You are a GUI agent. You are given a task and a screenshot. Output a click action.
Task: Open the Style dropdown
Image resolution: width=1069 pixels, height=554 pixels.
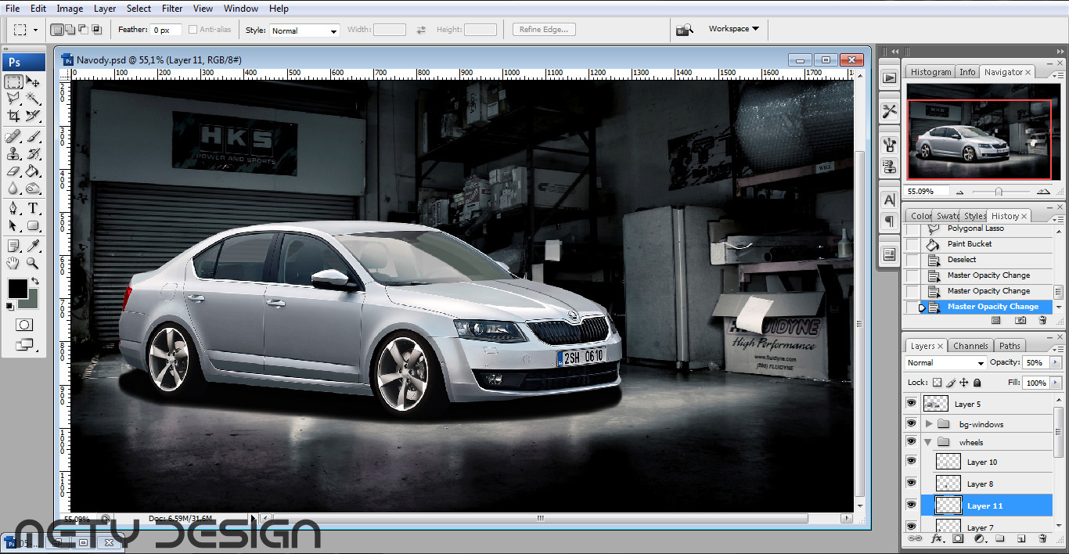tap(304, 31)
